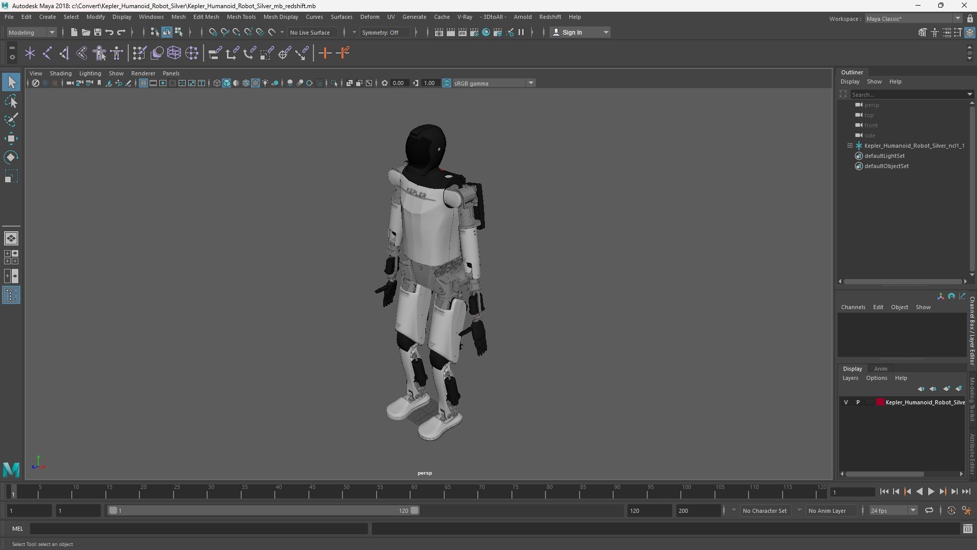The width and height of the screenshot is (977, 550).
Task: Toggle Channel Box visibility icon at top right
Action: click(970, 33)
